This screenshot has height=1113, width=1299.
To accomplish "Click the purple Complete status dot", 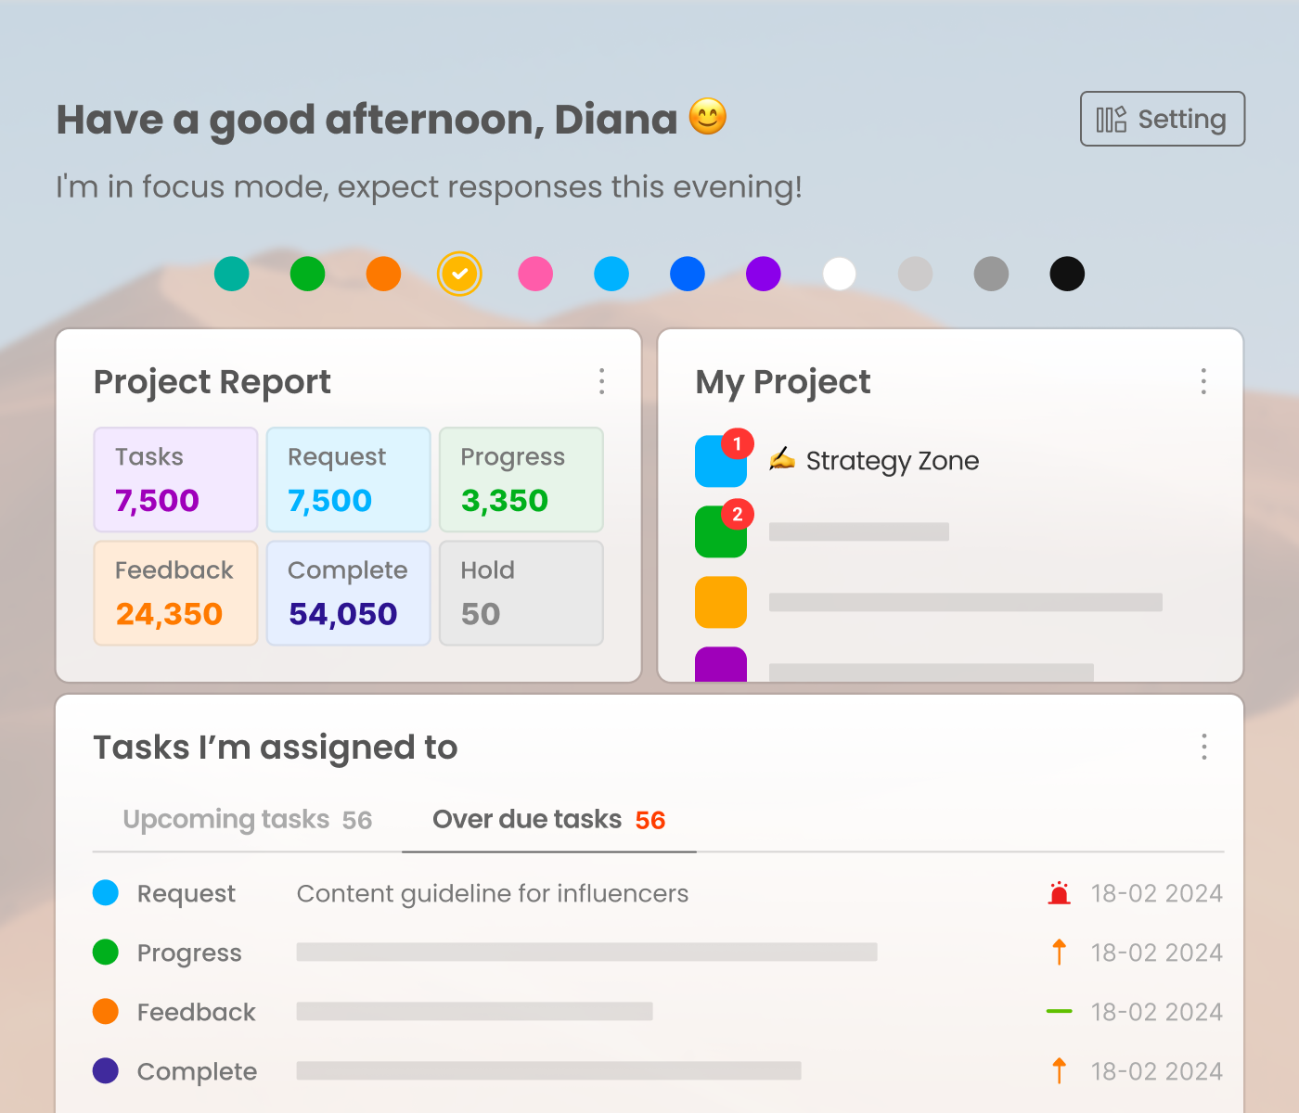I will click(x=106, y=1070).
